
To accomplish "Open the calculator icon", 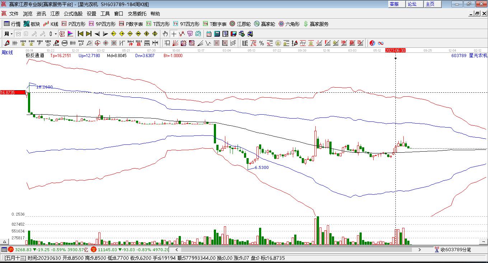I will [x=217, y=34].
